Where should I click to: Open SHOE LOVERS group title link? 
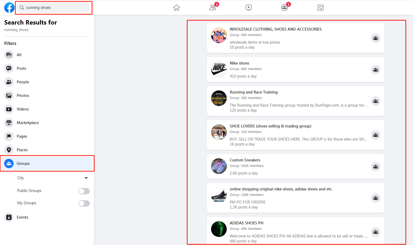pos(270,126)
